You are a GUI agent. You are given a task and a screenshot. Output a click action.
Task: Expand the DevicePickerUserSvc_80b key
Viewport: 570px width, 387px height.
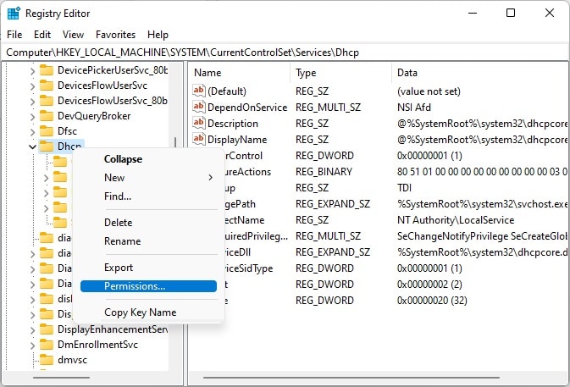[33, 71]
